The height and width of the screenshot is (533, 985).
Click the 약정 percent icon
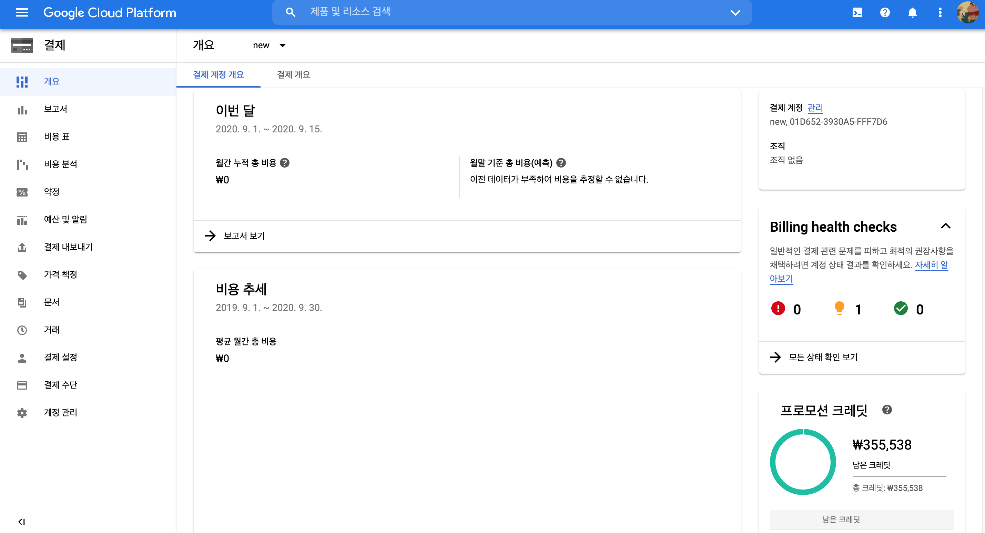click(22, 192)
